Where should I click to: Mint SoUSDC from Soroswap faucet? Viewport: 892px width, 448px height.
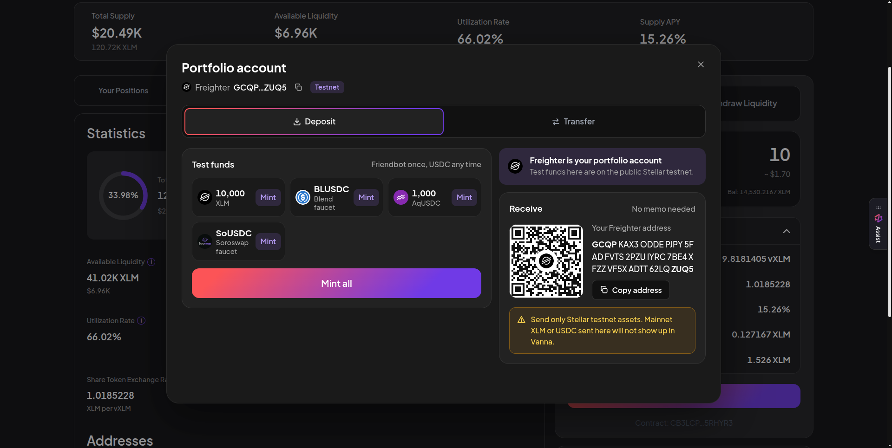[268, 241]
